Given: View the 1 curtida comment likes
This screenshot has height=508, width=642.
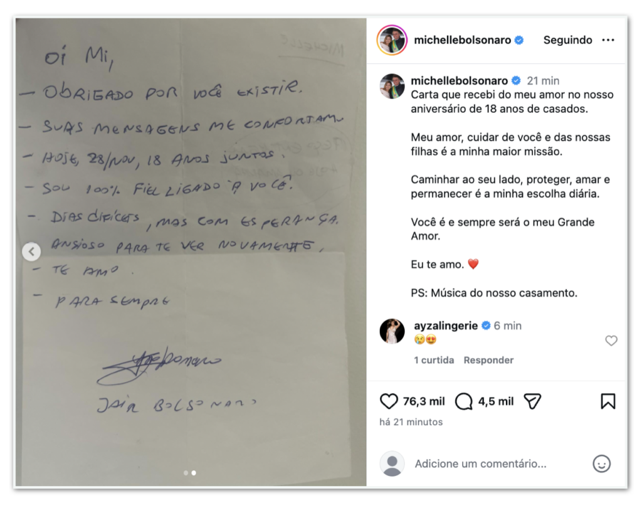Looking at the screenshot, I should point(434,360).
